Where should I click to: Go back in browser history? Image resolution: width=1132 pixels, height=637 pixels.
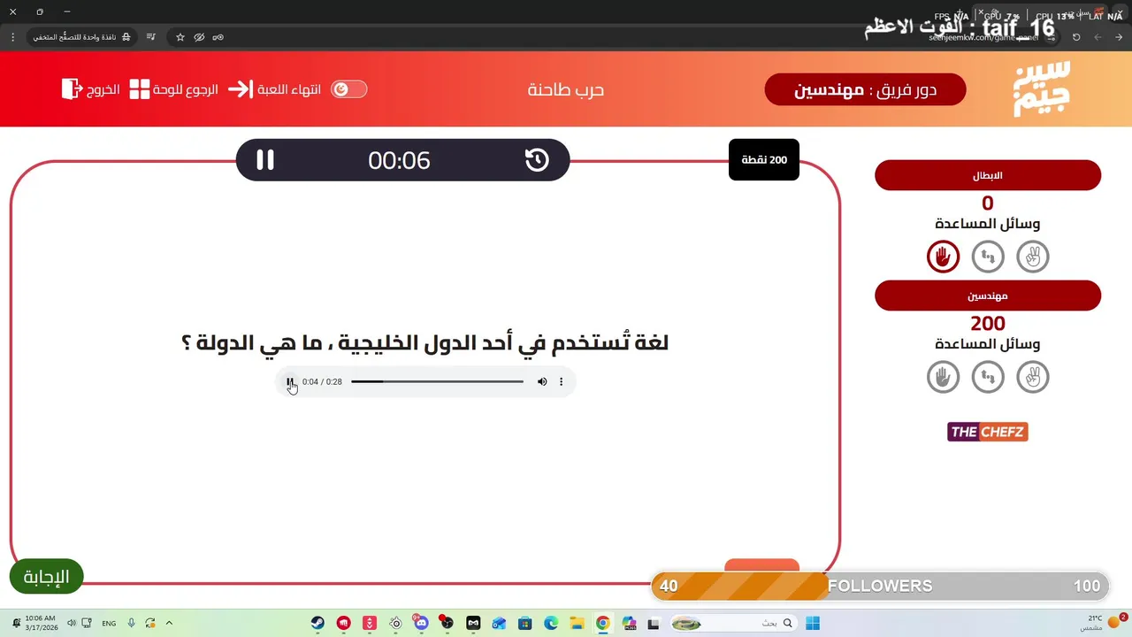point(1119,37)
